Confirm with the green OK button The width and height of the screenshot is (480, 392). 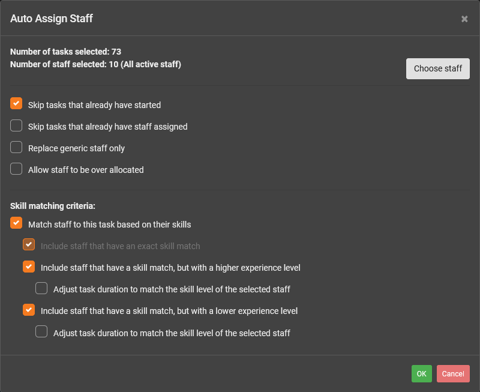pyautogui.click(x=421, y=374)
